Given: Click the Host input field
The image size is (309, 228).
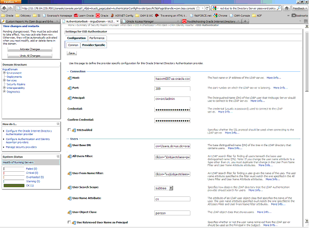Looking at the screenshot, I should point(172,78).
